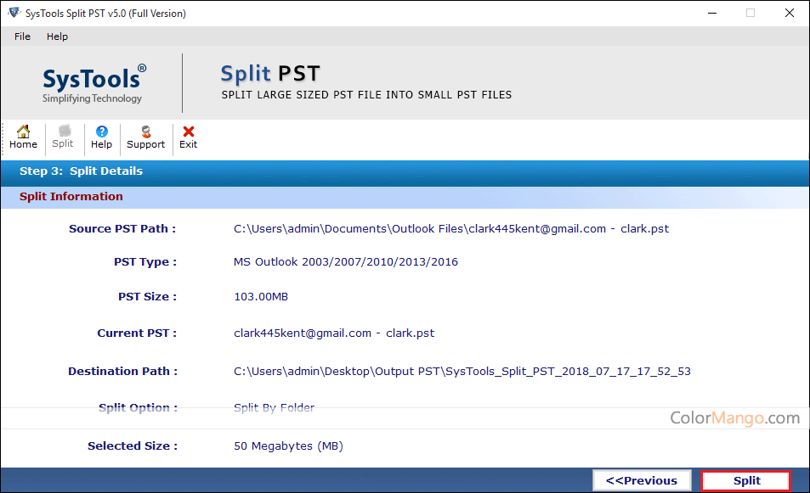This screenshot has width=810, height=493.
Task: Go back with the <<Previous button
Action: (642, 480)
